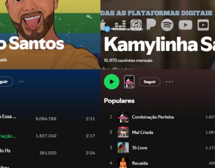Viewport: 215px width, 168px height.
Task: Select the track Recaída
Action: pyautogui.click(x=140, y=163)
